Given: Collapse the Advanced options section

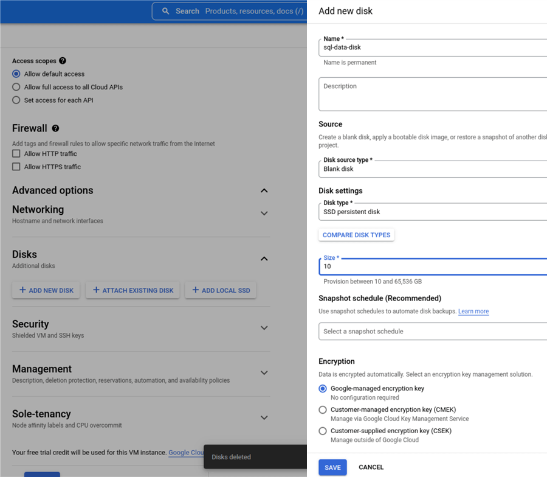Looking at the screenshot, I should [264, 190].
